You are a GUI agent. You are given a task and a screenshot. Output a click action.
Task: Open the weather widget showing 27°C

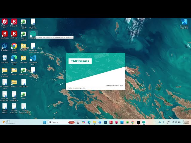pos(9,122)
